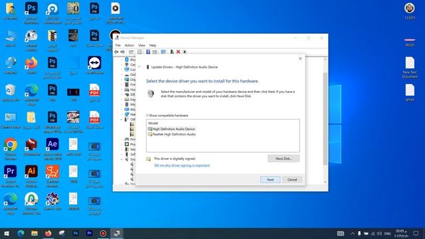The height and width of the screenshot is (239, 425).
Task: Open This PC desktop icon
Action: point(11,39)
